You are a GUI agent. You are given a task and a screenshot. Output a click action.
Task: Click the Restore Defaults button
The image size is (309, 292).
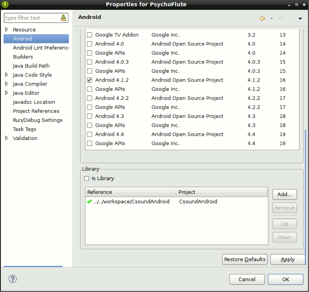point(245,260)
